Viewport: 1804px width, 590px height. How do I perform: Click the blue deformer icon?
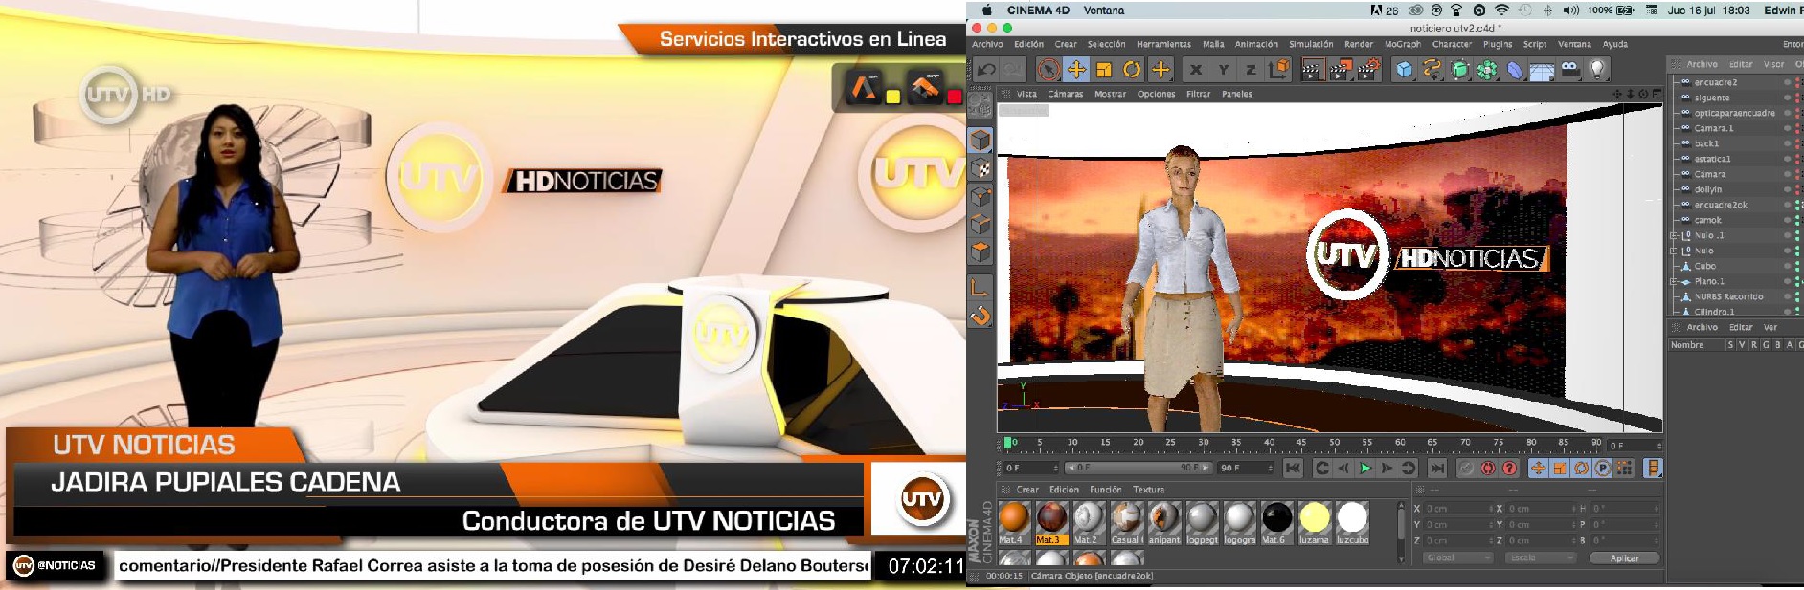[x=1515, y=69]
